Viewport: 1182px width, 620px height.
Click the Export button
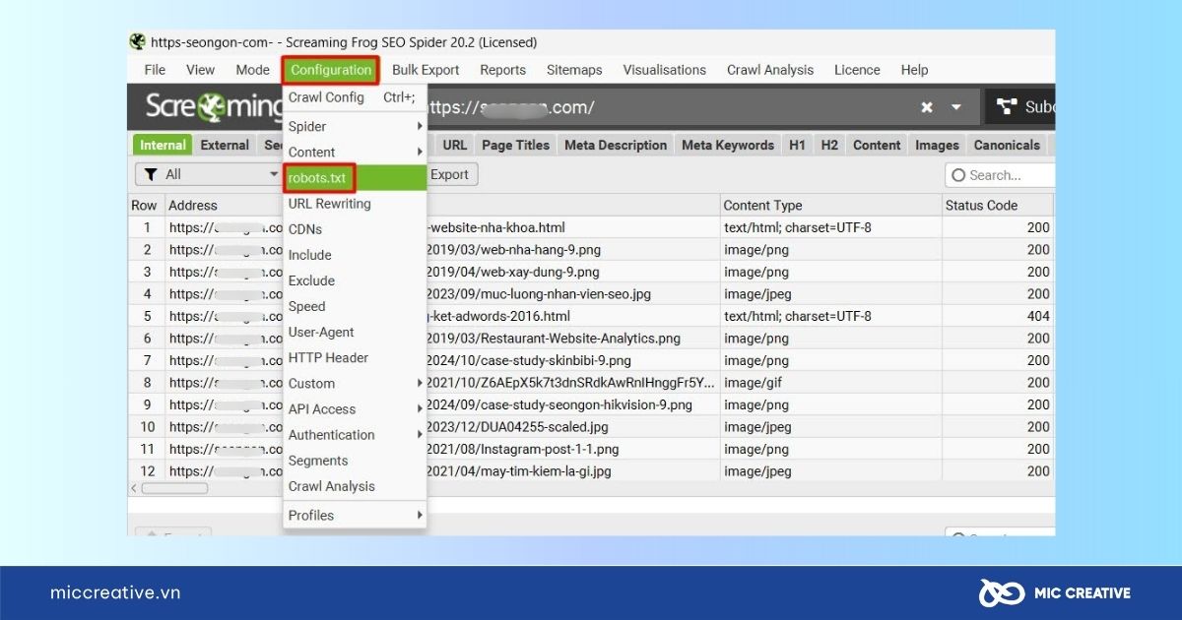[x=449, y=174]
